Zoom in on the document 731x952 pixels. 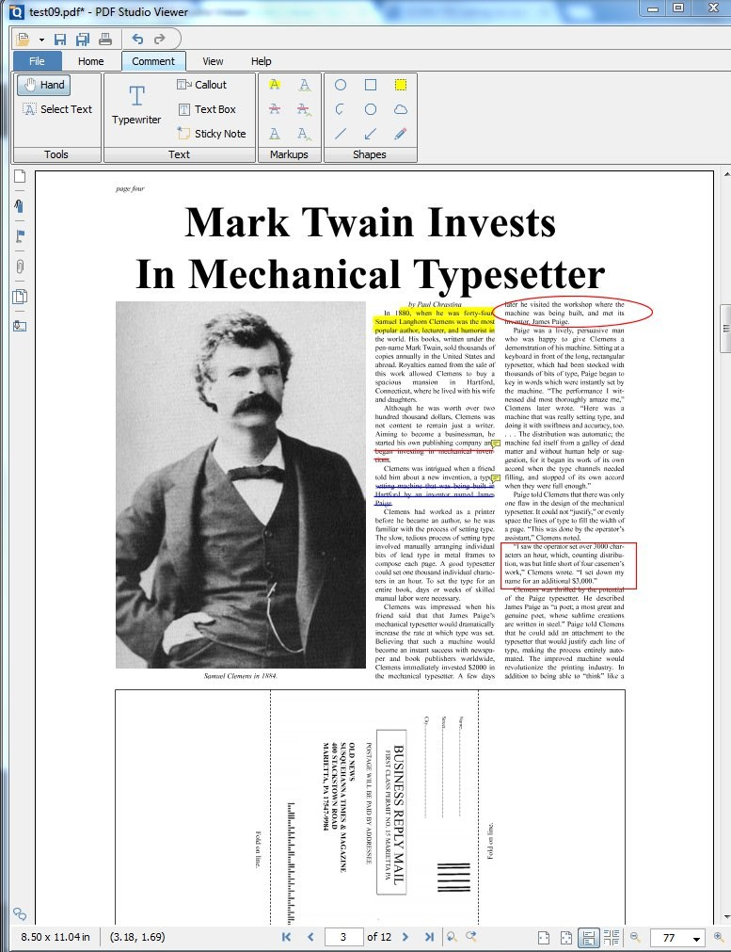(x=718, y=937)
